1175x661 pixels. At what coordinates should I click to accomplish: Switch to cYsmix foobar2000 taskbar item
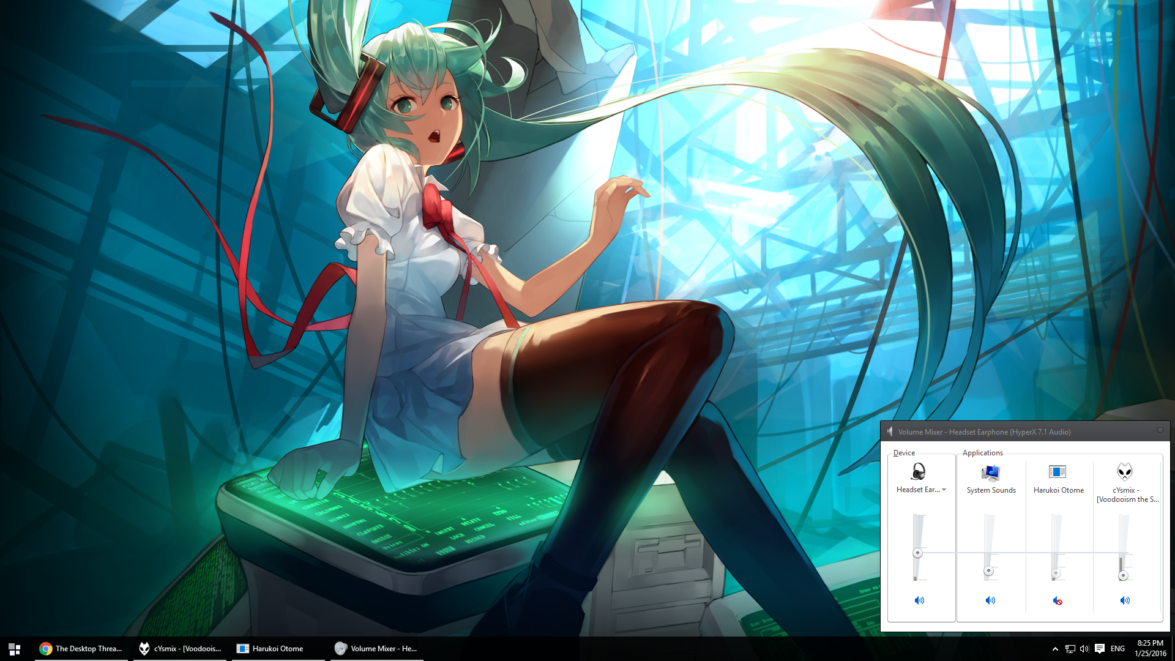point(180,649)
